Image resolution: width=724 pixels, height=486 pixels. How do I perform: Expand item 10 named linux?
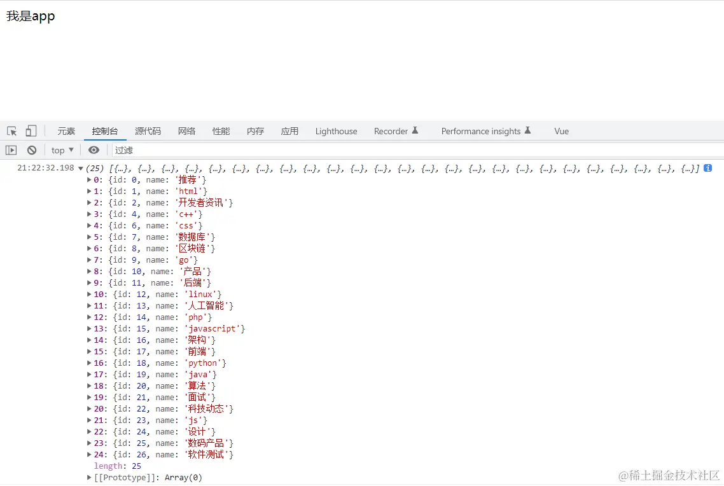pos(89,294)
